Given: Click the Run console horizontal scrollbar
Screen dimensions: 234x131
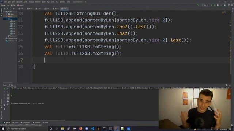Looking at the screenshot, I should (x=38, y=120).
